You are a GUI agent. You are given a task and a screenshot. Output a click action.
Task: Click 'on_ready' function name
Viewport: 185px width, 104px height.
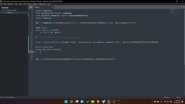point(51,30)
